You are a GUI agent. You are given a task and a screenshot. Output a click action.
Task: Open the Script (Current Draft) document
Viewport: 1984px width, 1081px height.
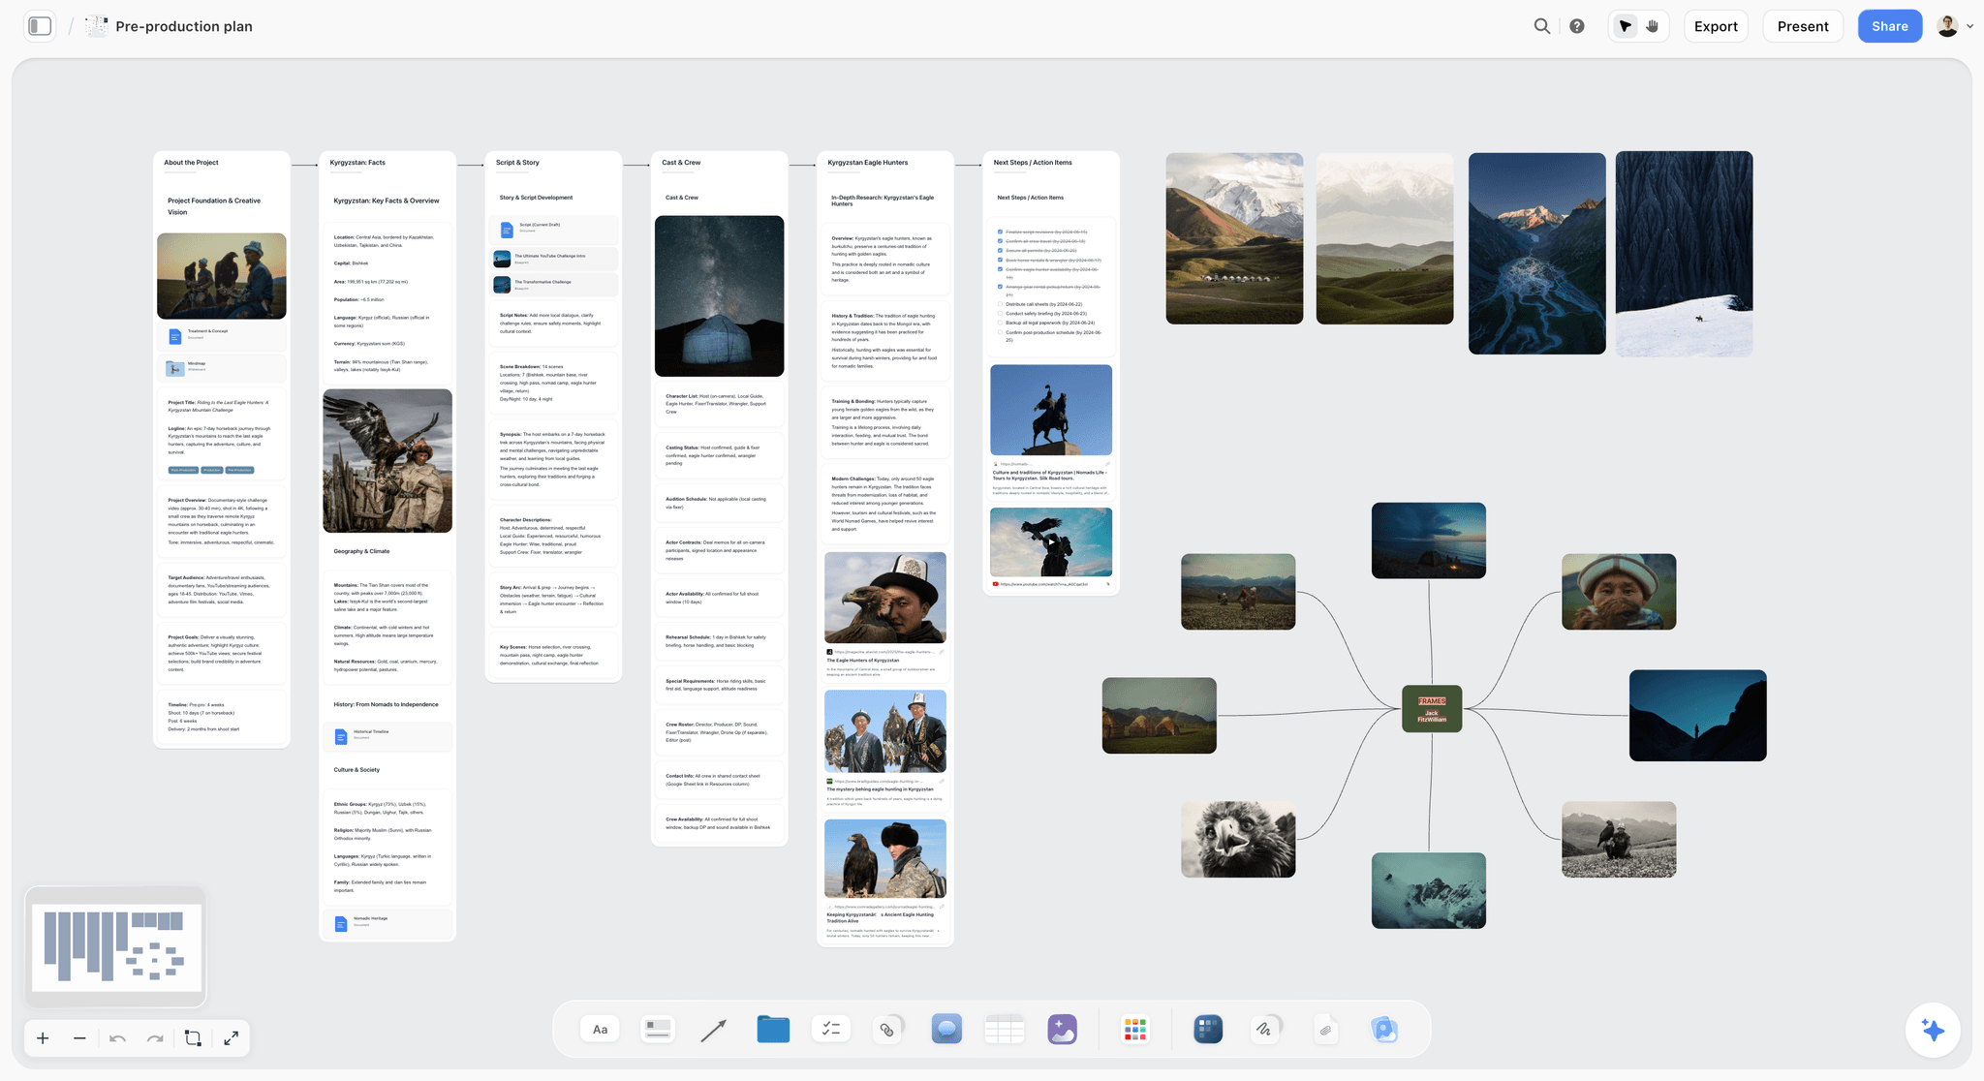tap(553, 230)
